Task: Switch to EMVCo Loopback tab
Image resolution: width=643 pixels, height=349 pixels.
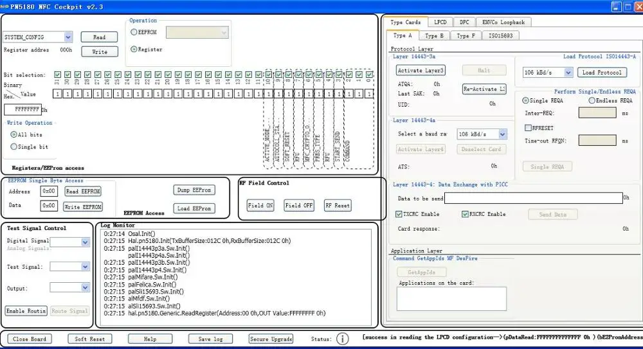Action: point(503,22)
